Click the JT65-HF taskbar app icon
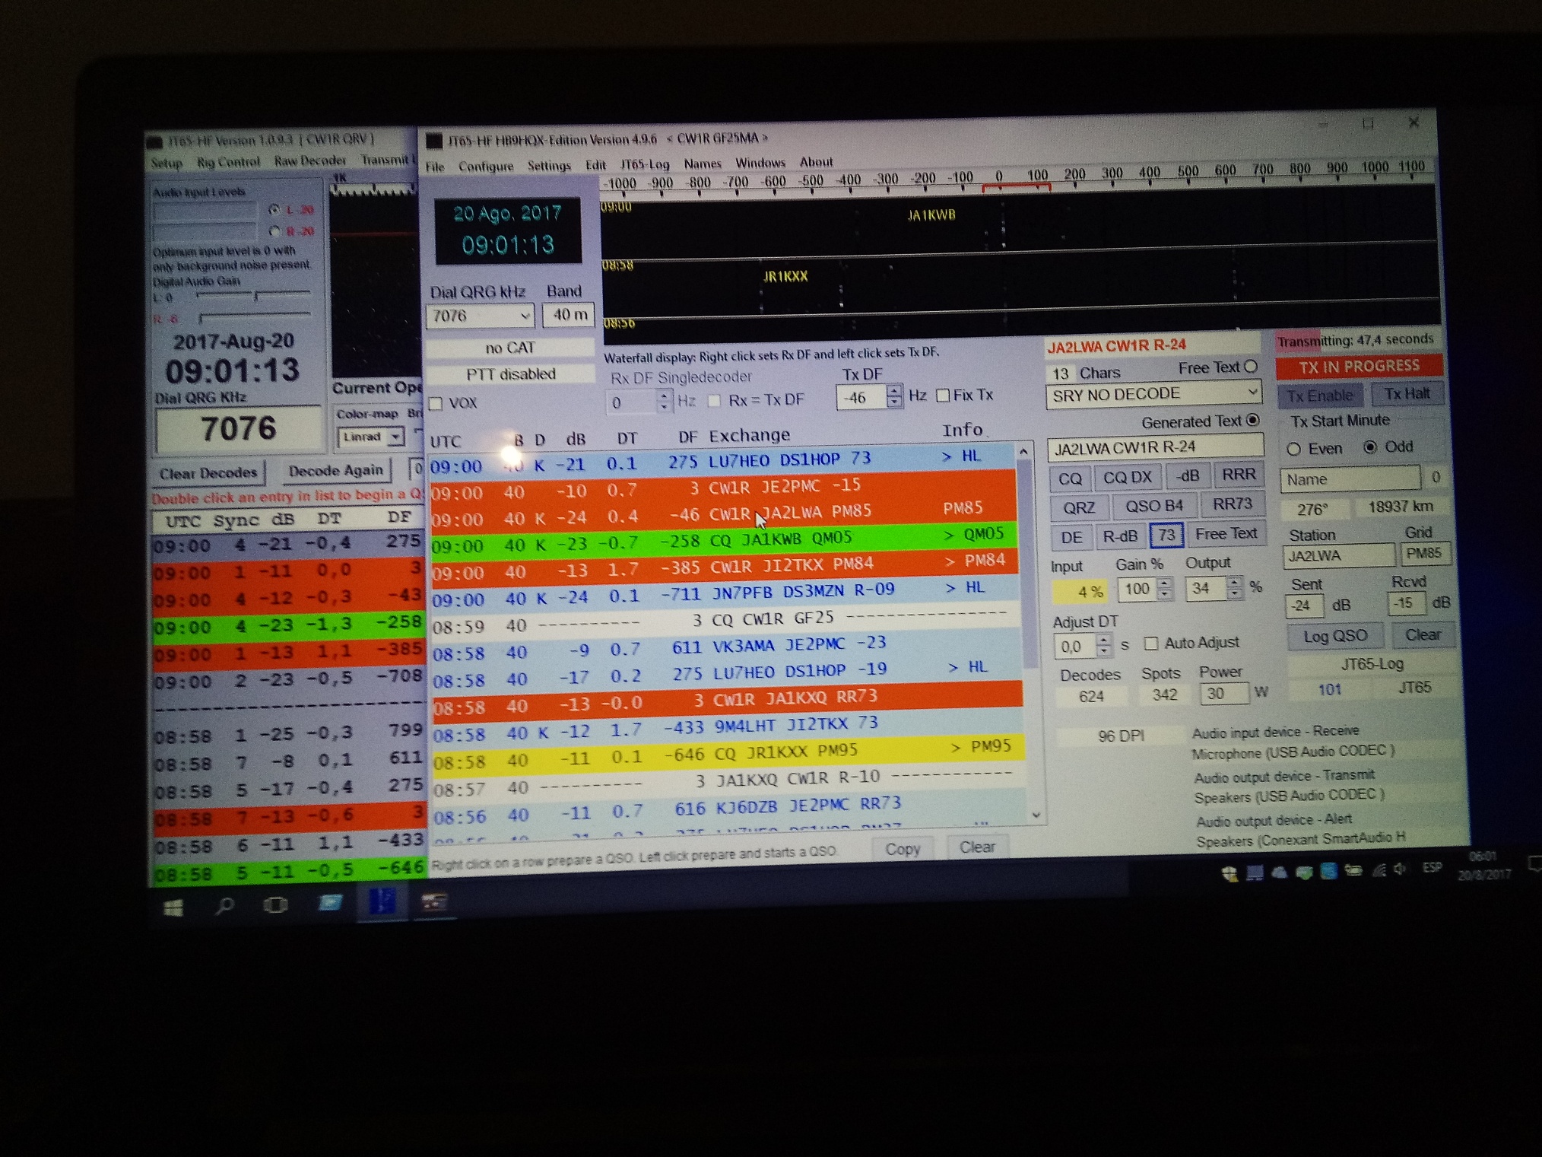This screenshot has height=1157, width=1542. click(x=382, y=902)
